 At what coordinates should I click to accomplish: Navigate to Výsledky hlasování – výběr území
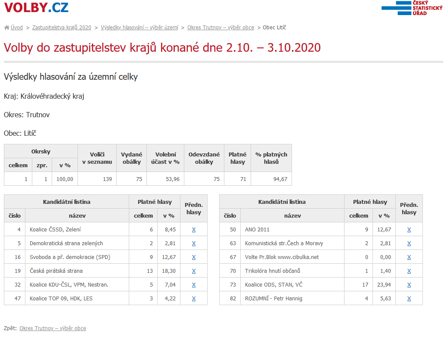pos(140,28)
